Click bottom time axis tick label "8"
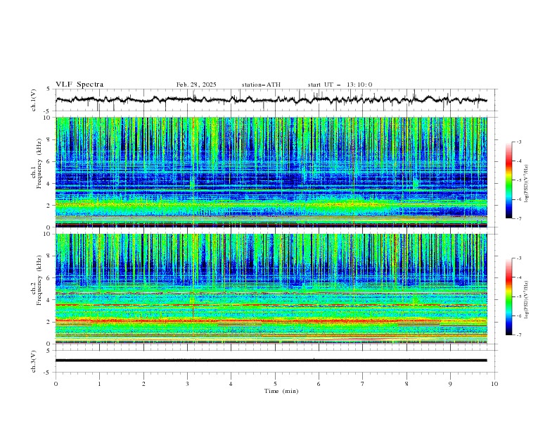This screenshot has width=557, height=431. 406,384
